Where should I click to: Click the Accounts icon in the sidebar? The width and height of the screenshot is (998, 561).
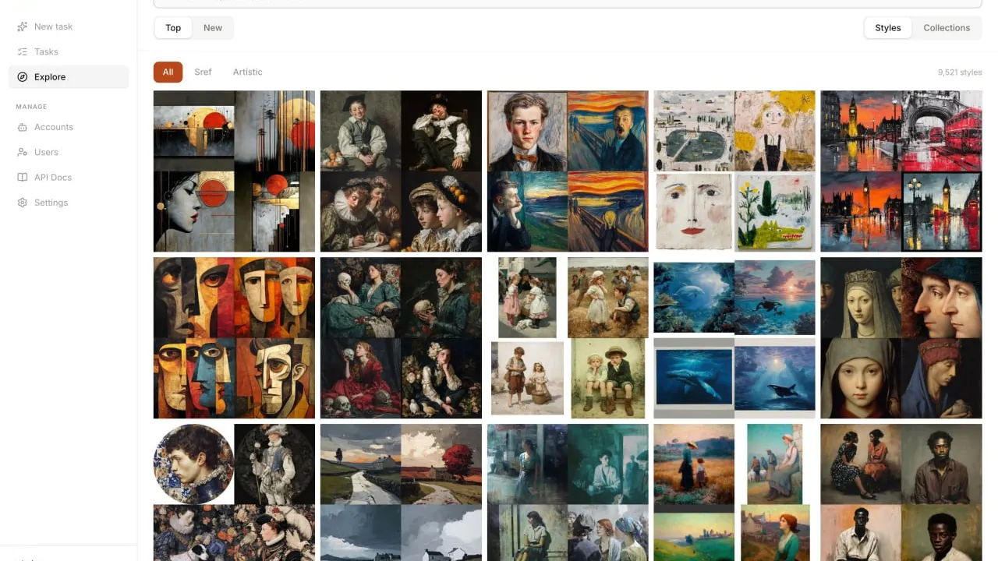pyautogui.click(x=23, y=127)
